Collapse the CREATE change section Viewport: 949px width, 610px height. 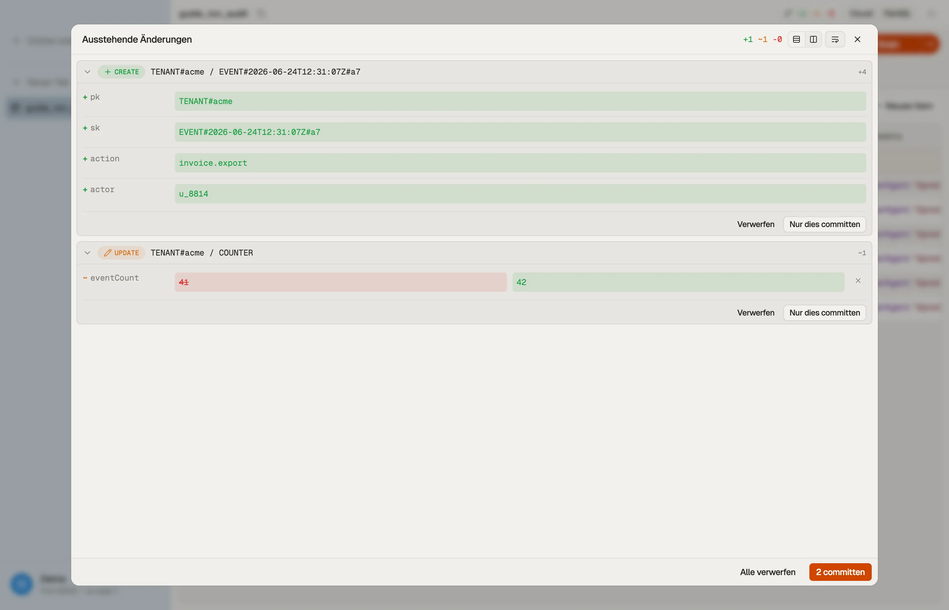[87, 72]
